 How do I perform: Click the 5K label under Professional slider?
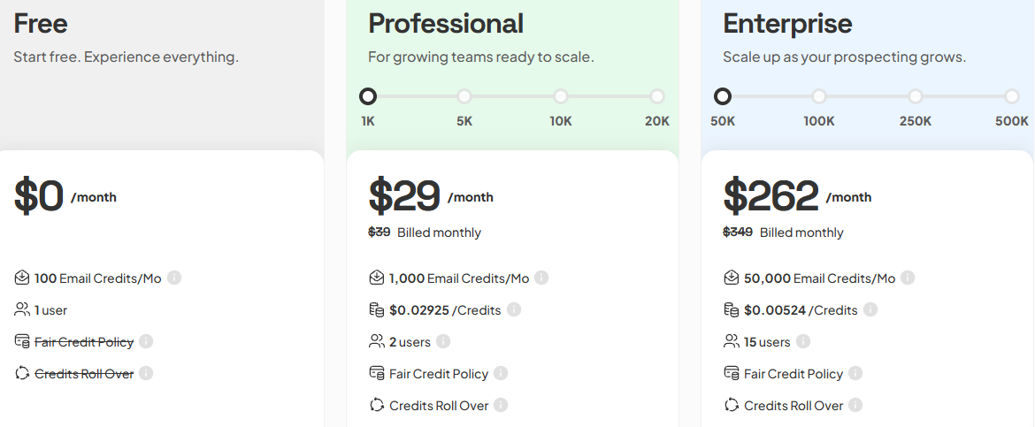[464, 121]
